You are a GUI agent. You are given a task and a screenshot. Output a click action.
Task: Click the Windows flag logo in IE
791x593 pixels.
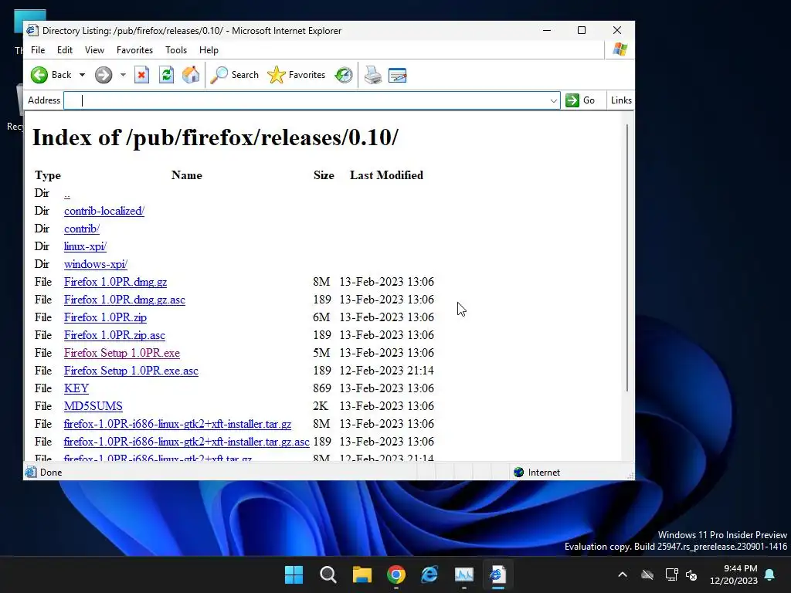point(620,49)
